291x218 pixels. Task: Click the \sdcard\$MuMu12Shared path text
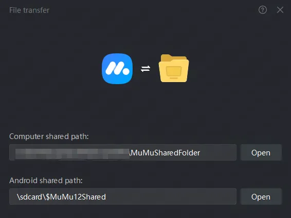pyautogui.click(x=61, y=197)
